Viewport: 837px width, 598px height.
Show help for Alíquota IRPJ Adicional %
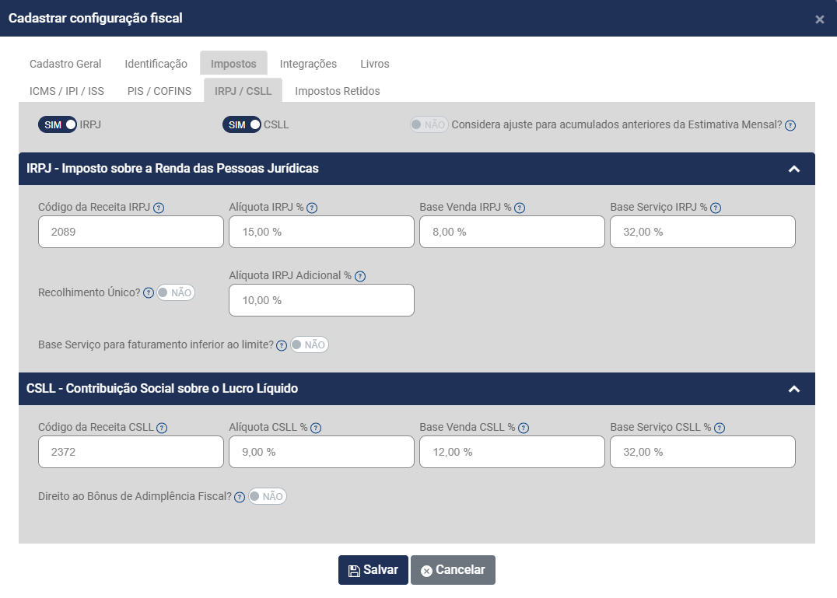pyautogui.click(x=360, y=276)
